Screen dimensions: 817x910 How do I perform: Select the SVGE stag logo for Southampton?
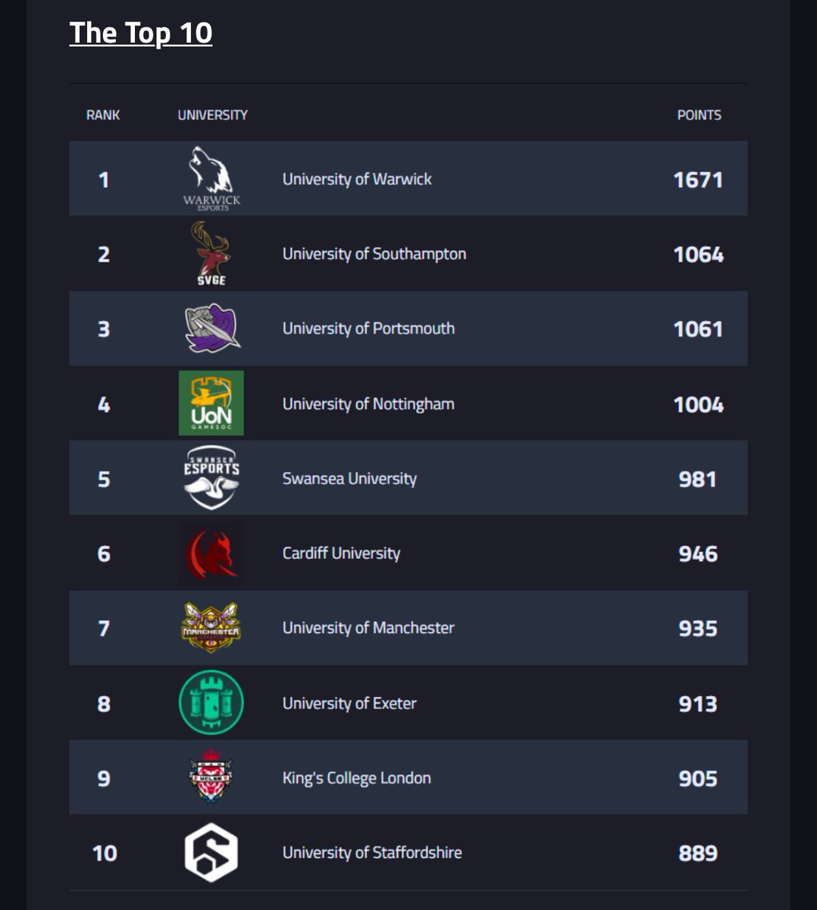click(x=211, y=253)
